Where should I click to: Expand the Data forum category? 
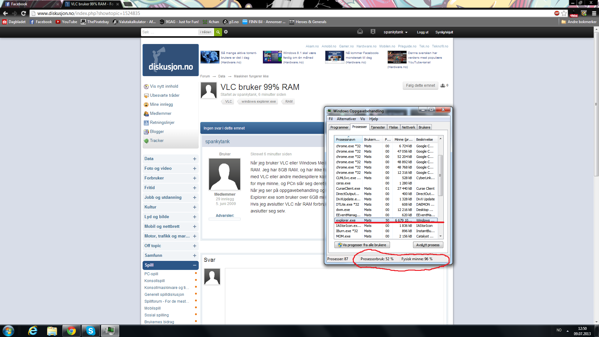click(195, 159)
